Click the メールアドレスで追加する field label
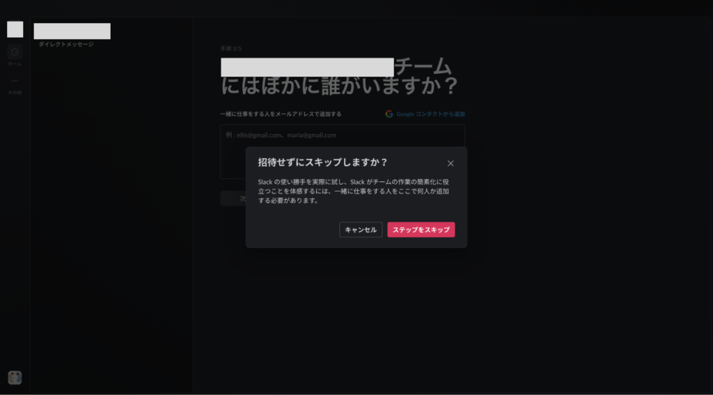Image resolution: width=713 pixels, height=395 pixels. [x=281, y=114]
